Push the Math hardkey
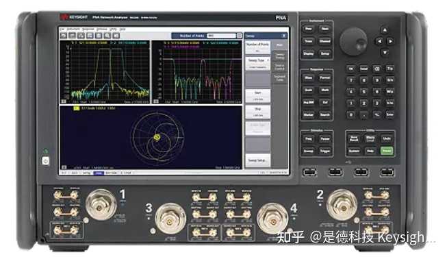This screenshot has width=447, height=259. click(x=324, y=90)
